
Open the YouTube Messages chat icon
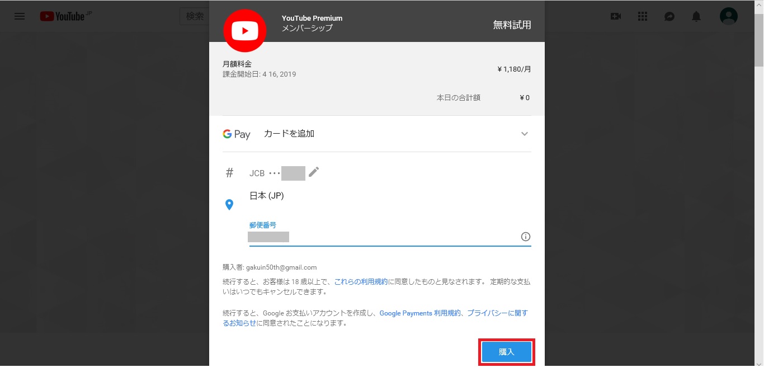click(669, 16)
